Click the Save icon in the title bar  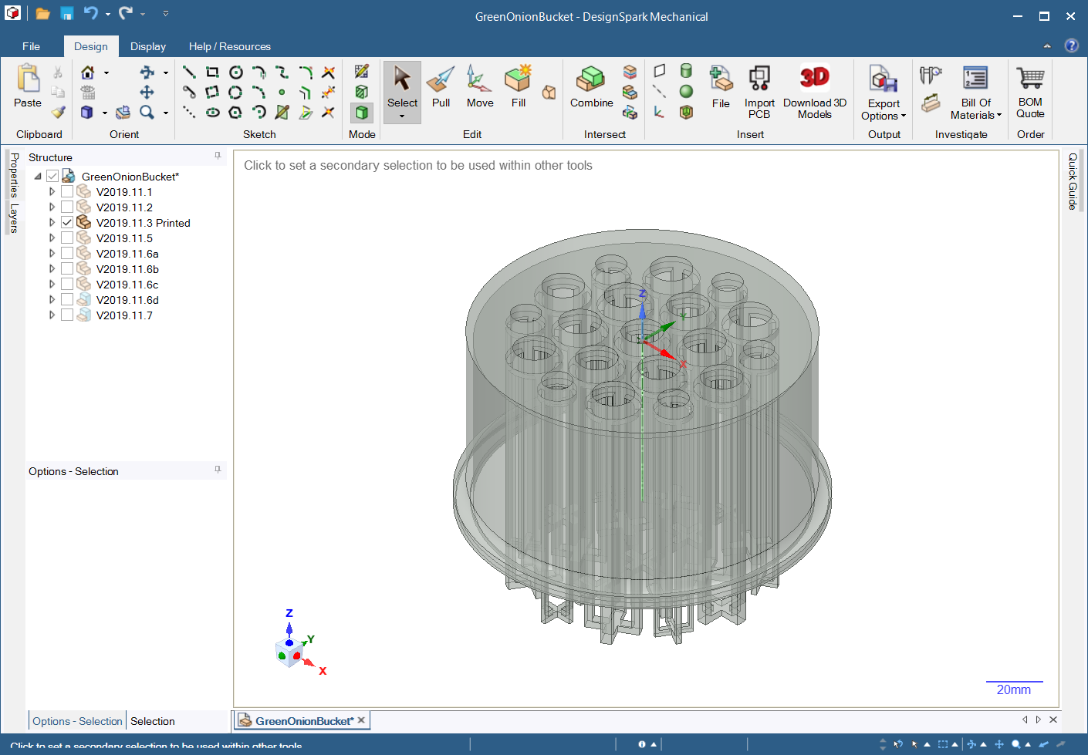(x=67, y=14)
